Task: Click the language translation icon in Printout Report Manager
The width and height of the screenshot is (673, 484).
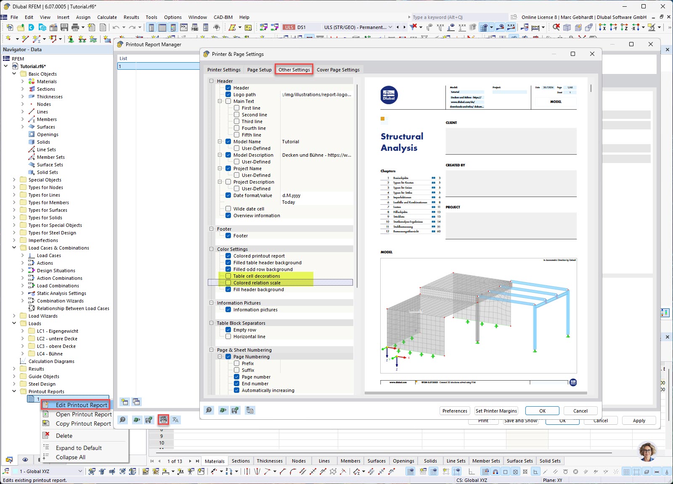Action: tap(175, 420)
